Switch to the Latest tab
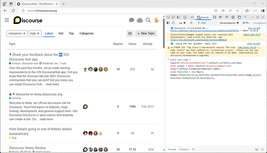The image size is (267, 153). tap(49, 34)
